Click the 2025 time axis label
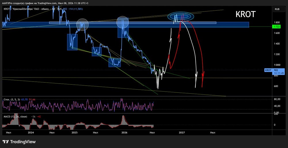The width and height of the screenshot is (288, 148). click(x=74, y=132)
